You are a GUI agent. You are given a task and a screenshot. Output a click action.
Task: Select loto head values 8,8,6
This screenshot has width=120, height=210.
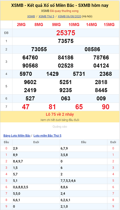click(x=64, y=187)
